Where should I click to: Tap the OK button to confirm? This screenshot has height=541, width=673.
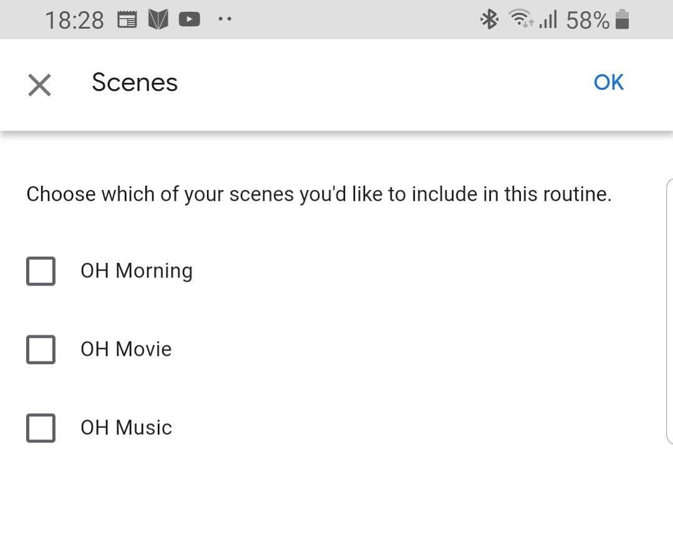tap(608, 82)
